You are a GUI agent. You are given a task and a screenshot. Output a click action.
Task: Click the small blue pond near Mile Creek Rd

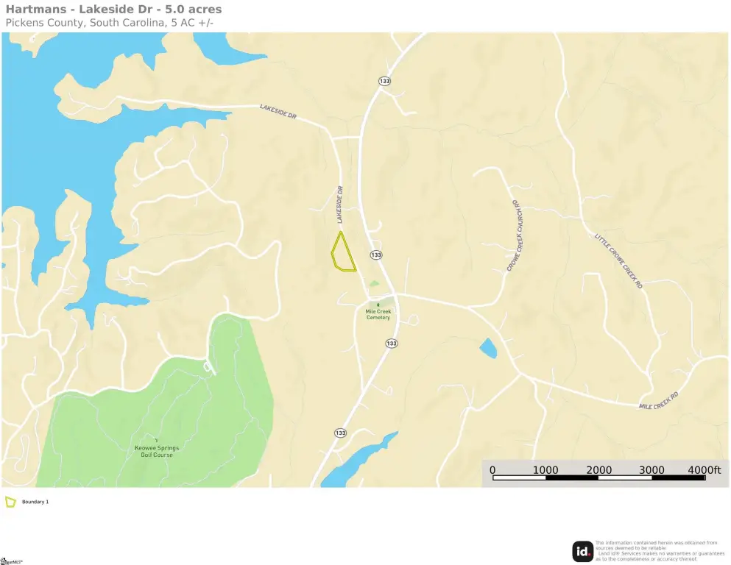click(488, 349)
